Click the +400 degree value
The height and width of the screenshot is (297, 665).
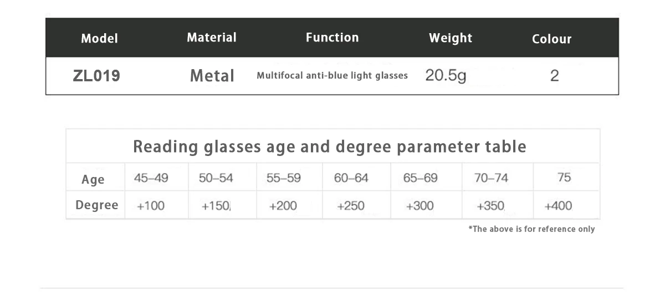(x=558, y=206)
